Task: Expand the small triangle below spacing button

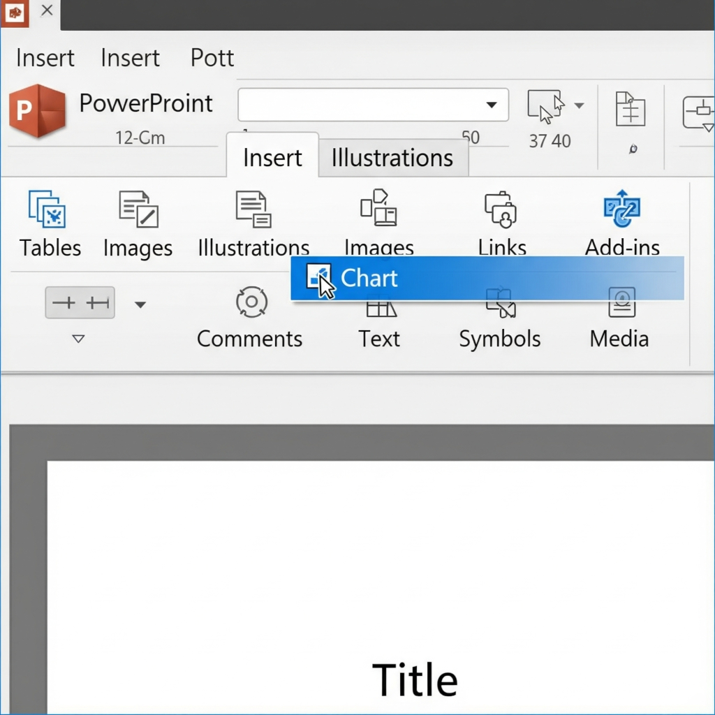Action: click(79, 339)
